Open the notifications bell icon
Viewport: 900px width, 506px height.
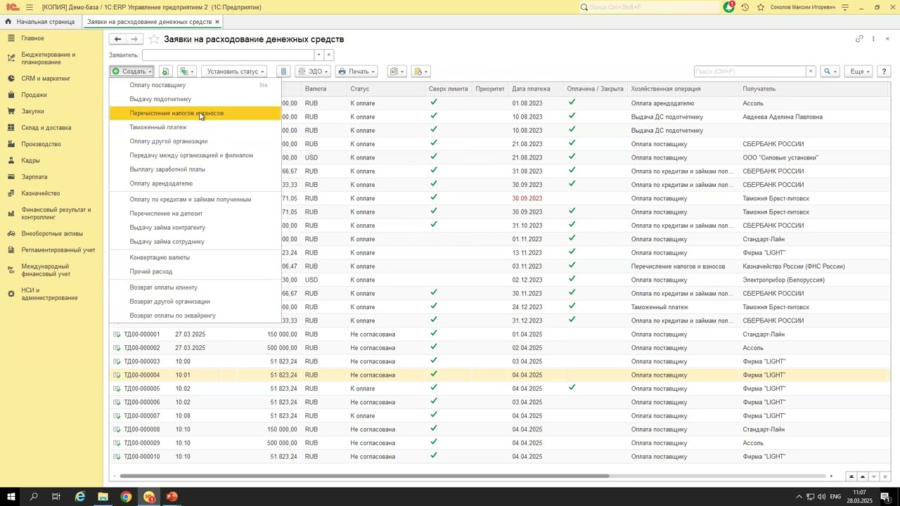tap(729, 7)
